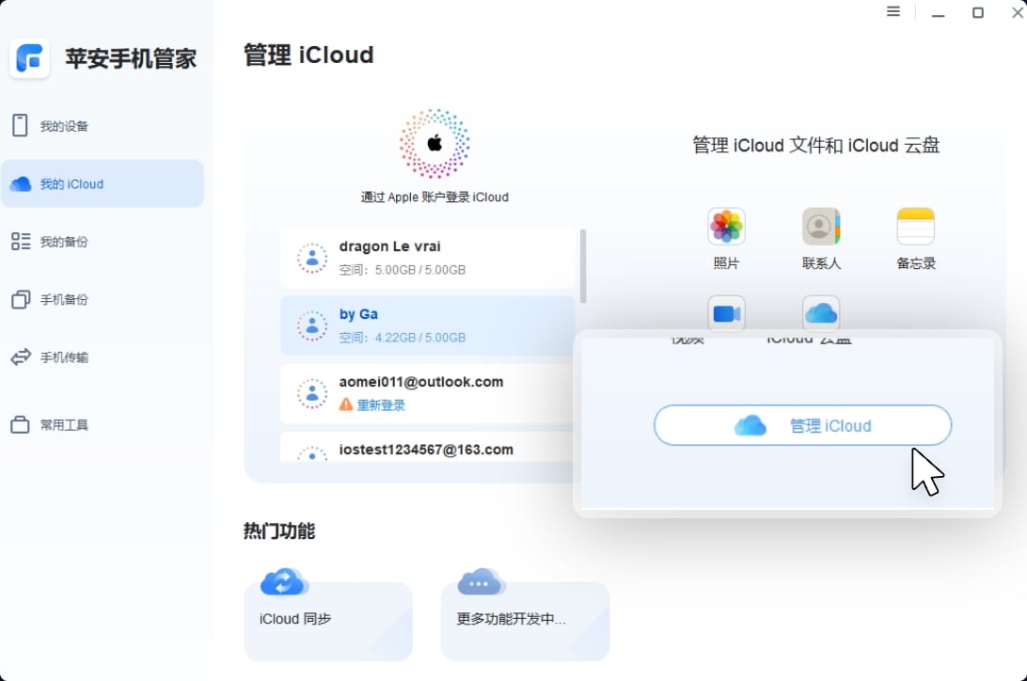Screen dimensions: 1027x681
Task: Click the app logo in the sidebar
Action: (x=30, y=58)
